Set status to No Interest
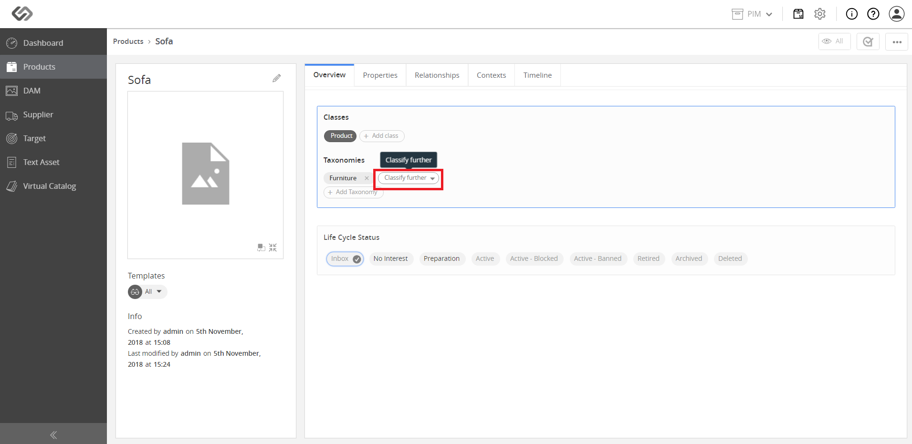Viewport: 912px width, 444px height. [390, 258]
